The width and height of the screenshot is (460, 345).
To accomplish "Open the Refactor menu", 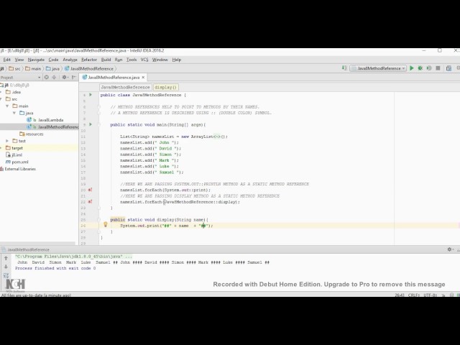I will click(89, 60).
